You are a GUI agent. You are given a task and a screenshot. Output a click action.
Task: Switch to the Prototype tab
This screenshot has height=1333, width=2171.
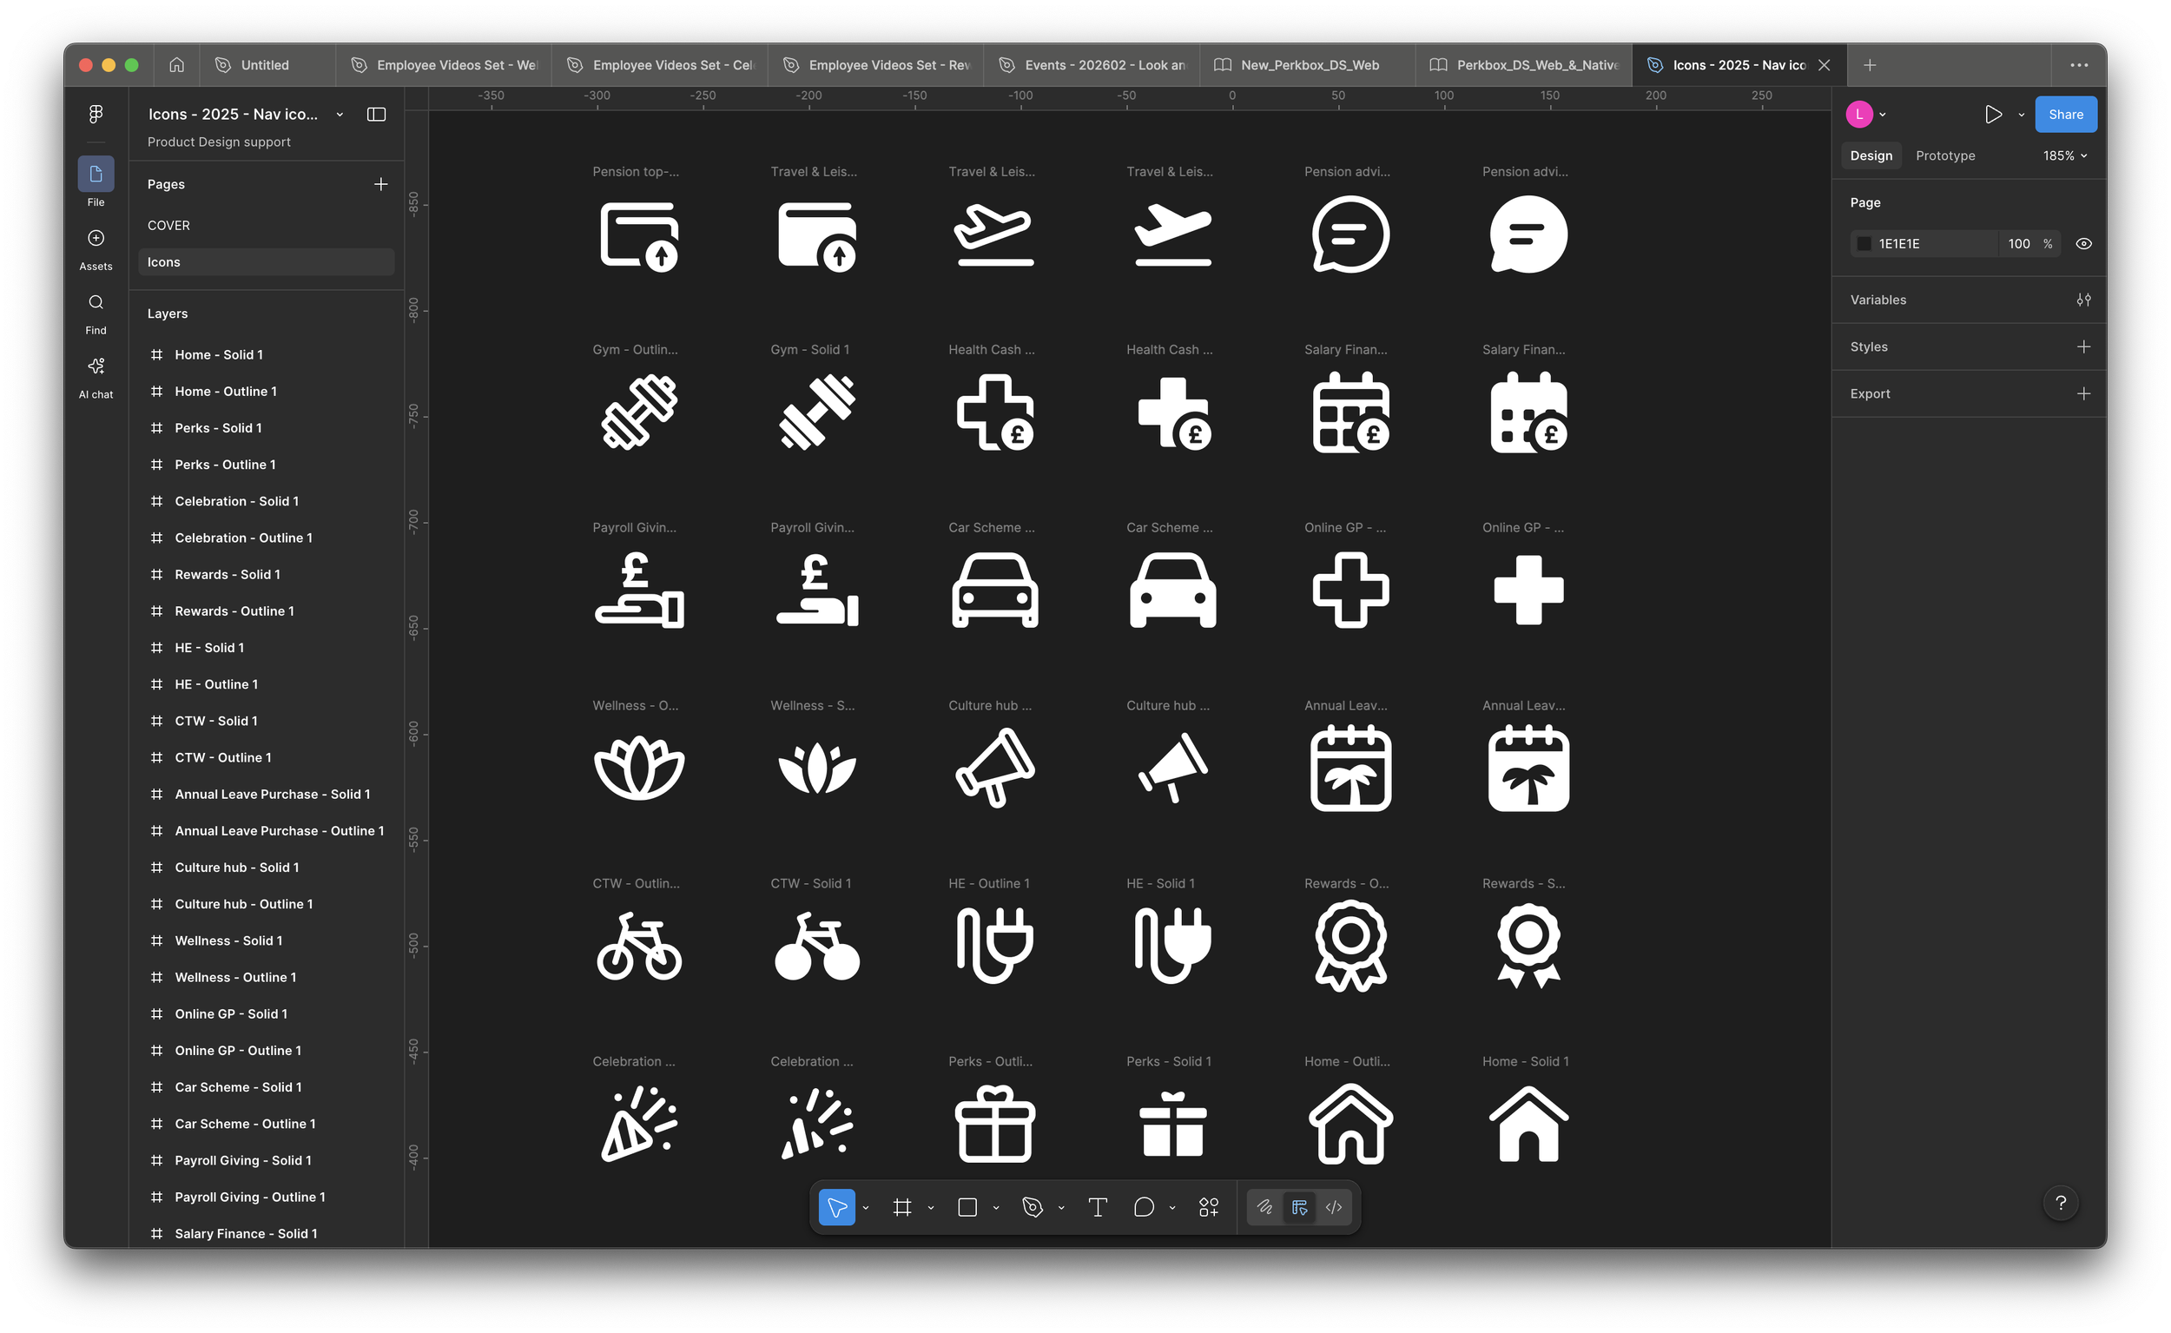1944,156
